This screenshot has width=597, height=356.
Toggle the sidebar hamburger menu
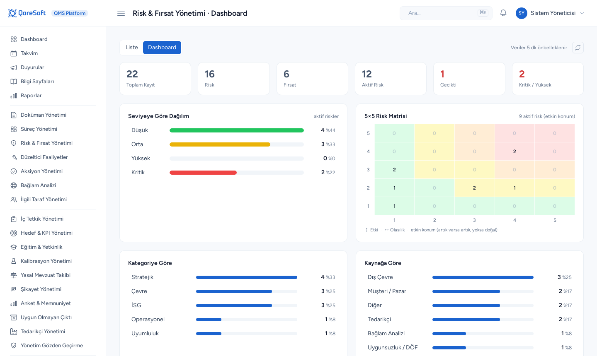pyautogui.click(x=121, y=13)
